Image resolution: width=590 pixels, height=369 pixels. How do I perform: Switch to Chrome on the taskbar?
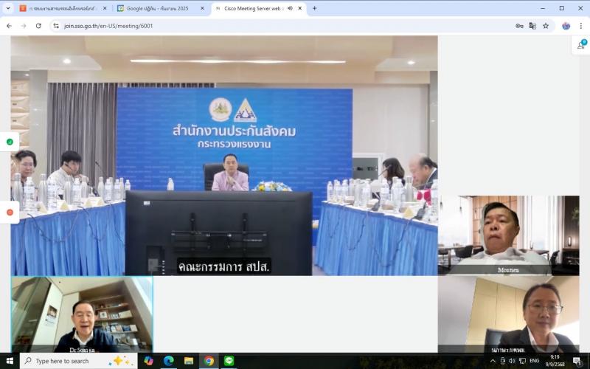pos(209,361)
